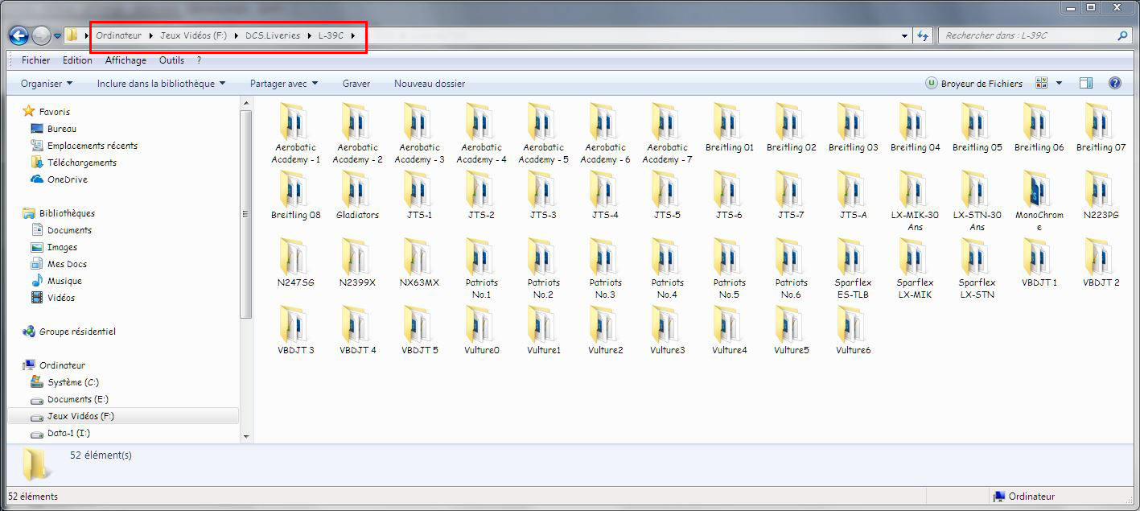The width and height of the screenshot is (1140, 511).
Task: Open the Fichier menu
Action: point(35,60)
